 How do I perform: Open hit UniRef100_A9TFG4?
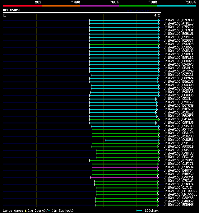[x=178, y=129]
